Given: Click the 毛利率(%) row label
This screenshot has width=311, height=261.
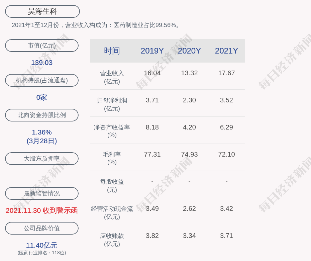Looking at the screenshot, I should (x=112, y=158).
